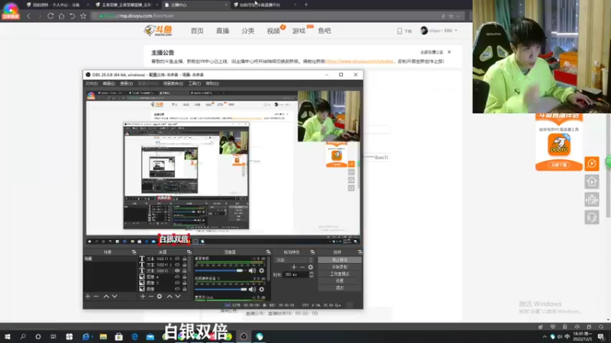
Task: Go to 分类 in Douyu navigation
Action: (247, 30)
